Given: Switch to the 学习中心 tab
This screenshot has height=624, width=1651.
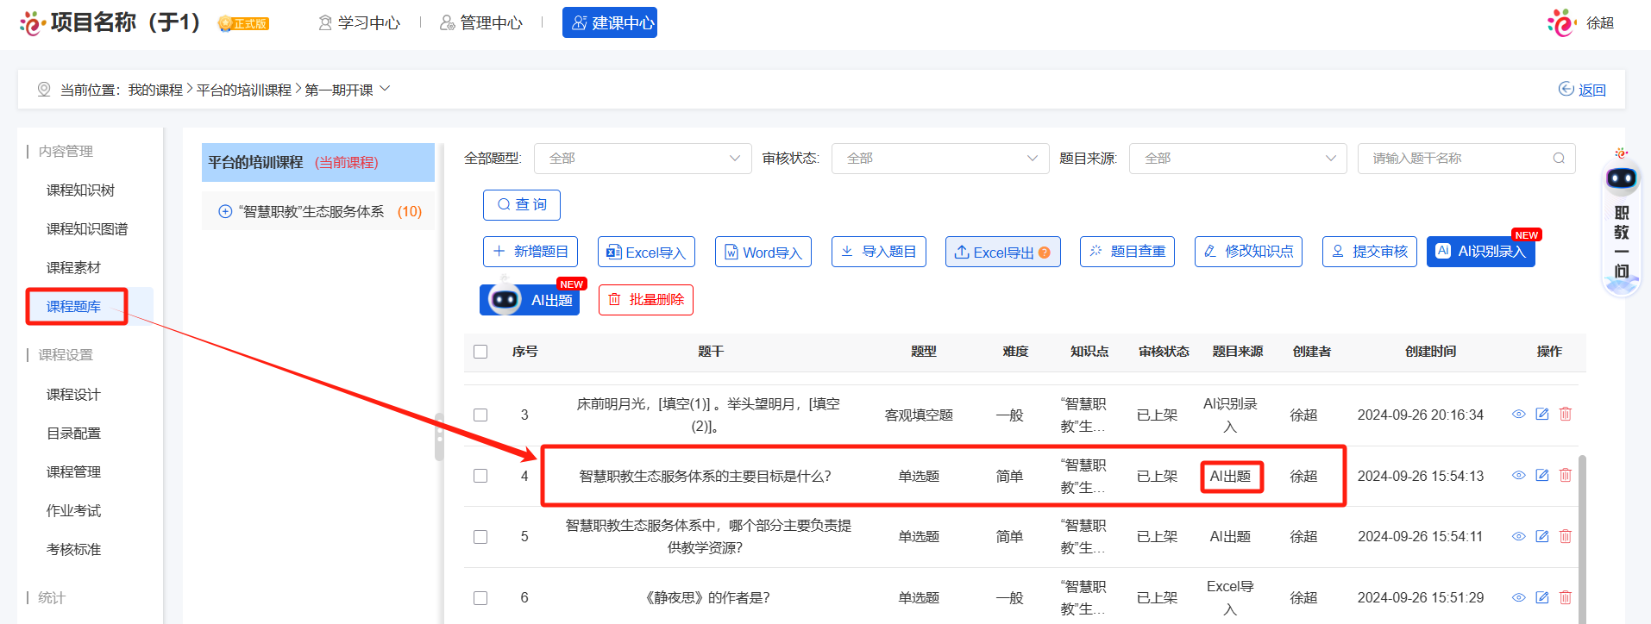Looking at the screenshot, I should point(359,23).
